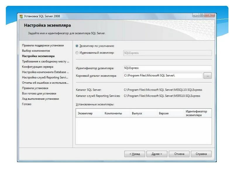Open the browse folder button with ellipsis

coord(208,76)
